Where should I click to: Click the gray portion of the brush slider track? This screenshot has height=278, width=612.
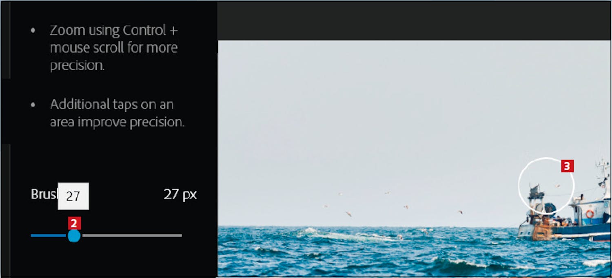pyautogui.click(x=132, y=236)
